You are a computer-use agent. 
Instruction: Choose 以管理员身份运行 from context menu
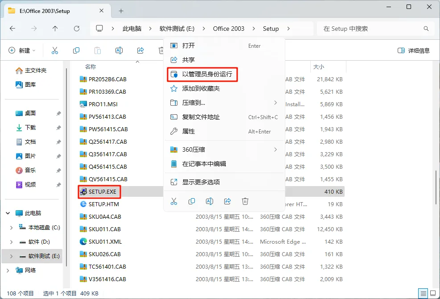coord(224,74)
